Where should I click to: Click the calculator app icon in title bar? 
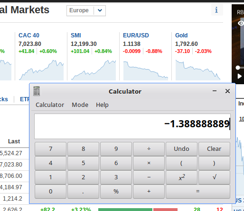pos(37,91)
